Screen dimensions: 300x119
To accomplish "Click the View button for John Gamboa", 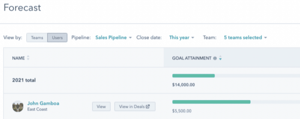I will point(101,106).
